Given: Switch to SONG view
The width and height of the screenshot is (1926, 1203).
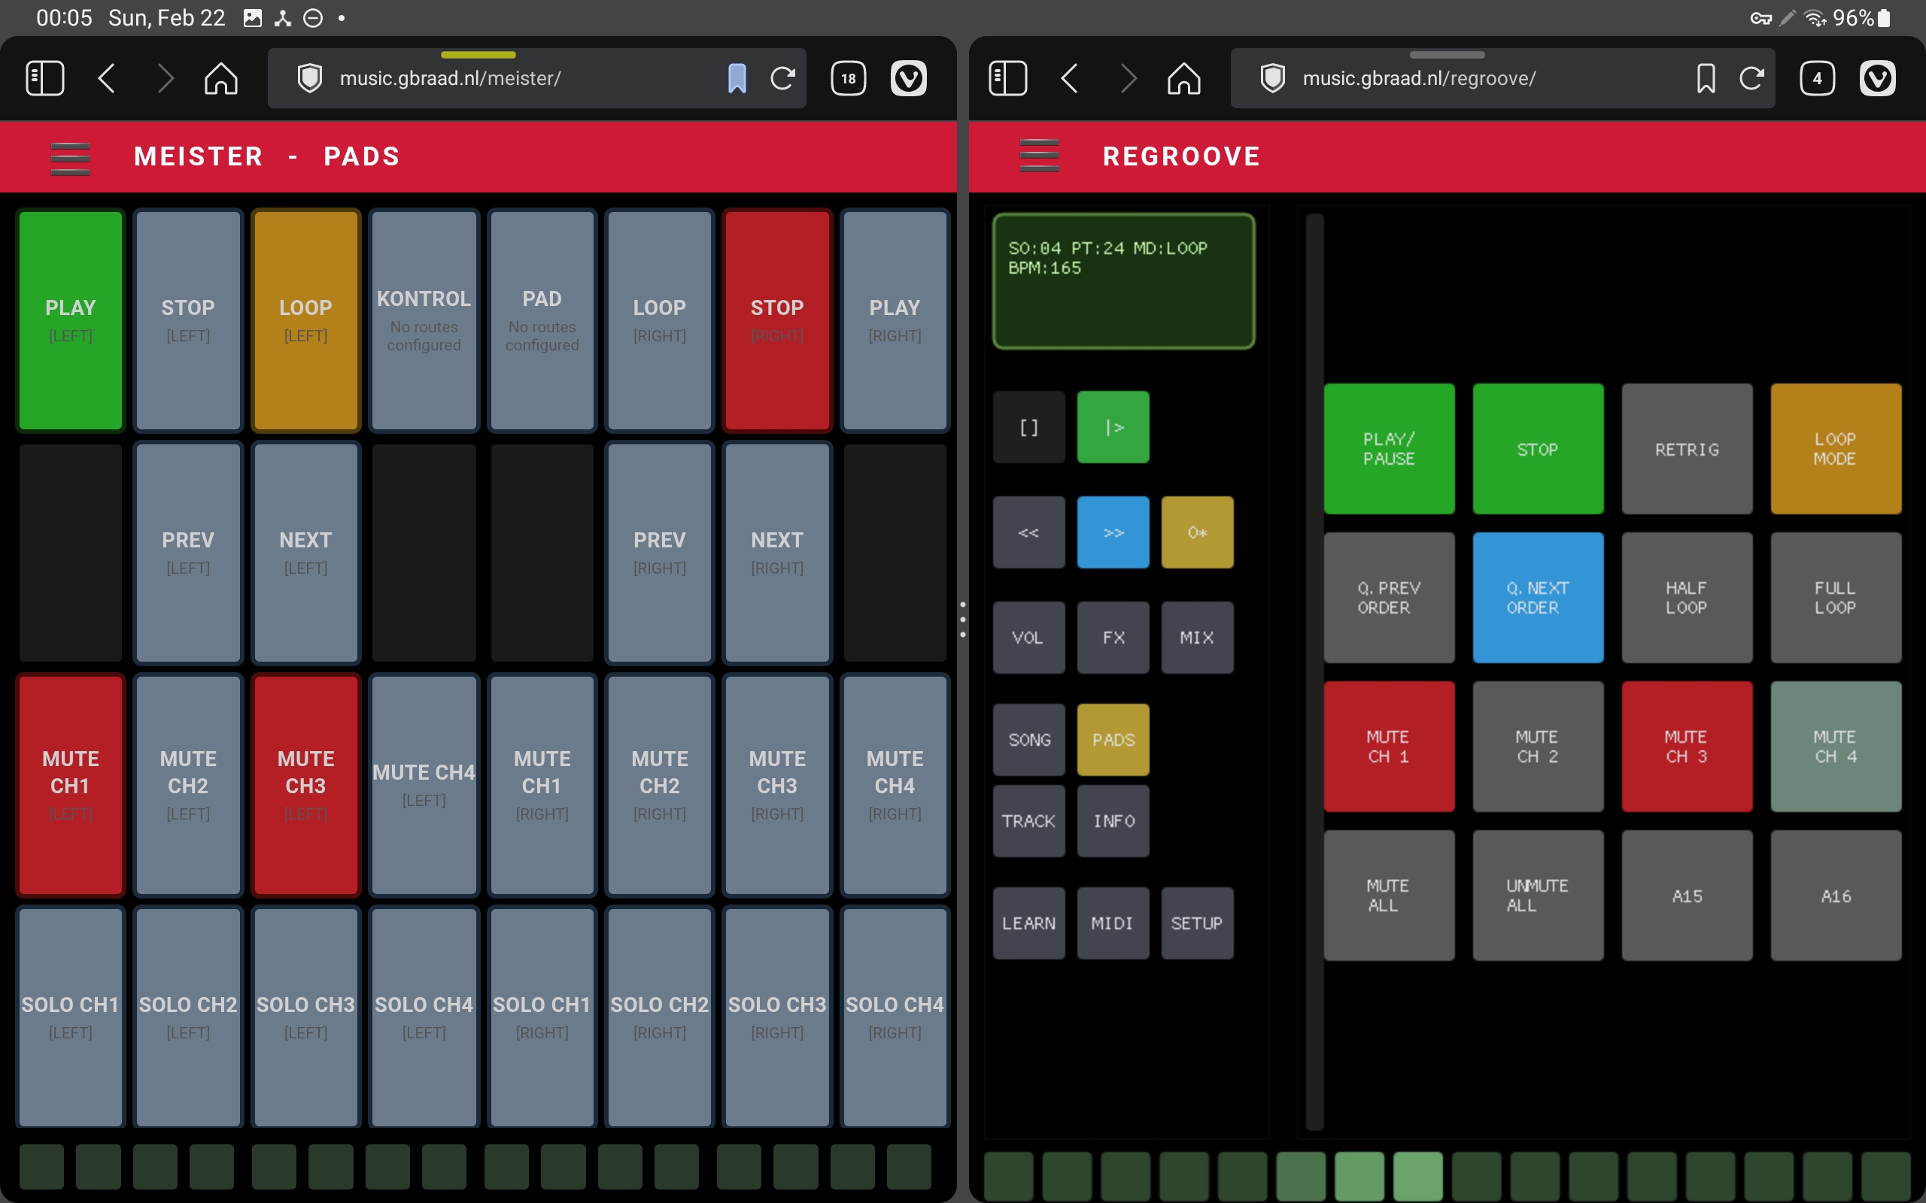Looking at the screenshot, I should [x=1028, y=739].
